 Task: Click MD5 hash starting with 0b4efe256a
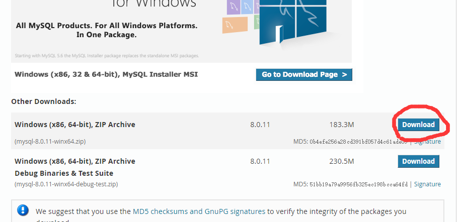click(x=358, y=142)
